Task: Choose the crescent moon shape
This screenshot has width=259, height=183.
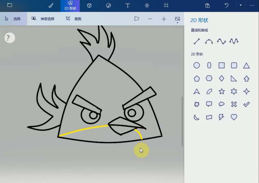Action: [x=196, y=117]
